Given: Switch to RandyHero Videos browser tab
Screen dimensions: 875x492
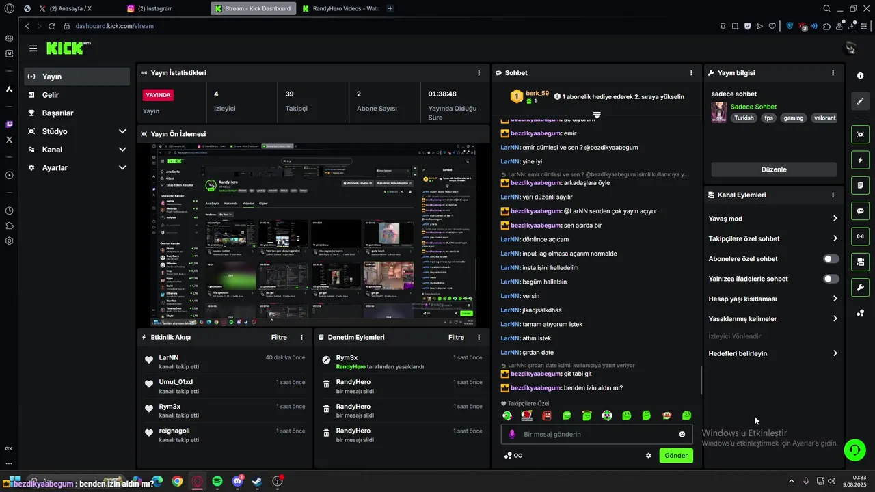Looking at the screenshot, I should point(340,8).
